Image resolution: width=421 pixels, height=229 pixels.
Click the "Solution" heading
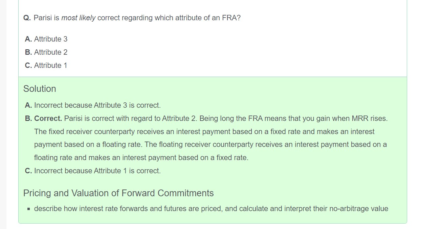pyautogui.click(x=40, y=89)
